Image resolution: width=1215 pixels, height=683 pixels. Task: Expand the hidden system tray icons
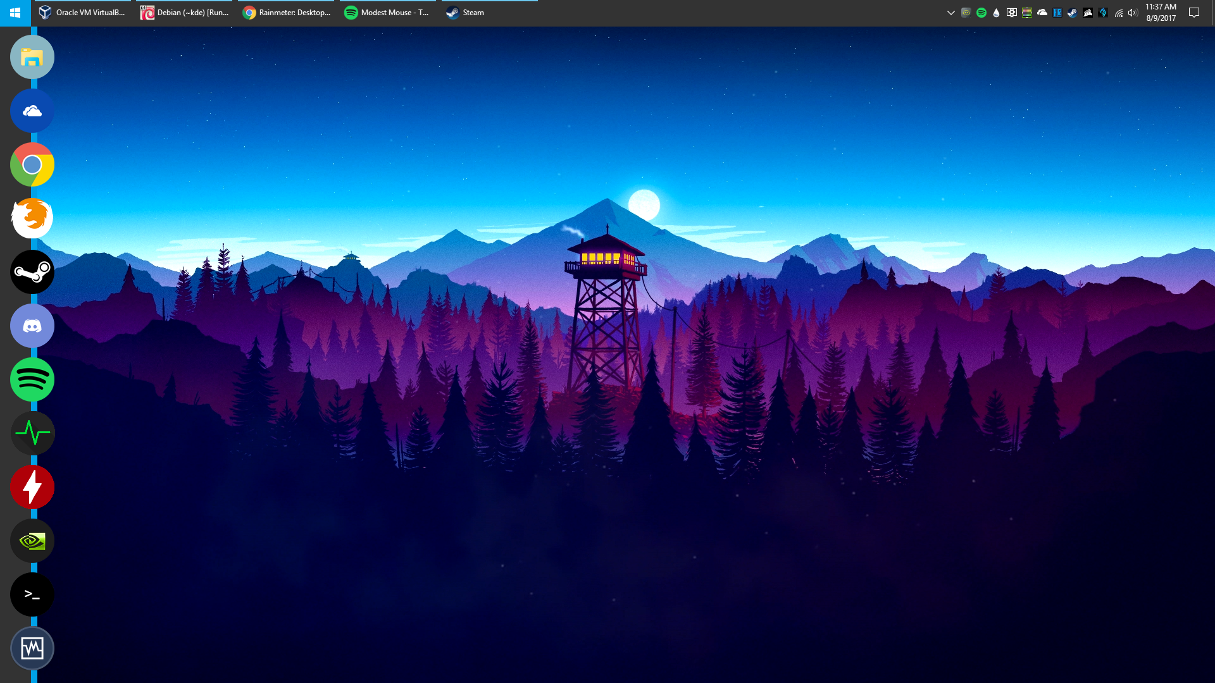point(951,11)
